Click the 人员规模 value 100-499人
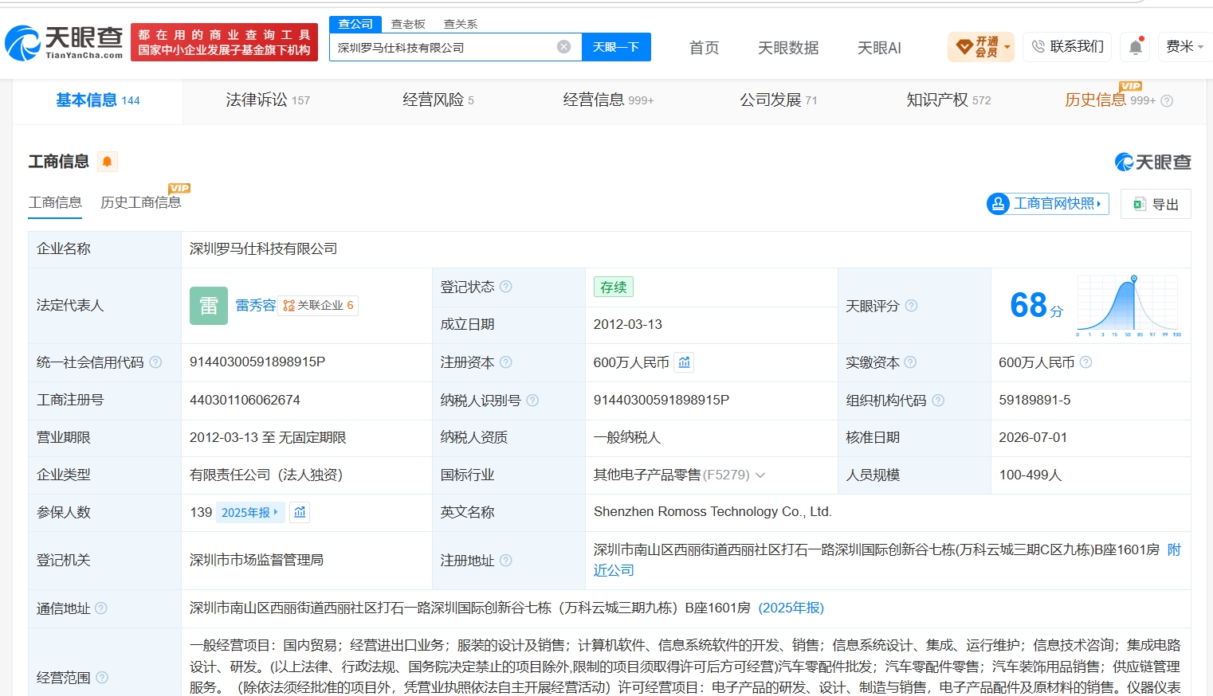The width and height of the screenshot is (1213, 696). pos(1030,475)
